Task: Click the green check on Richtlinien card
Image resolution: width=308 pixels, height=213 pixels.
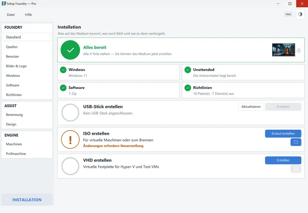Action: click(x=188, y=88)
